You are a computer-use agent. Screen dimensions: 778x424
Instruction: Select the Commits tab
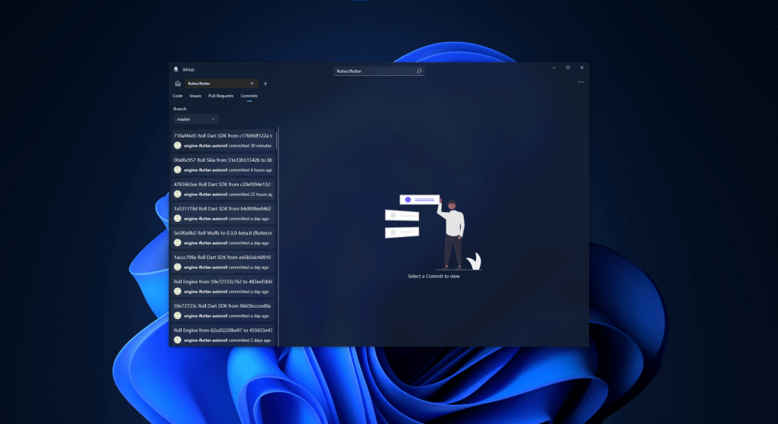click(249, 96)
